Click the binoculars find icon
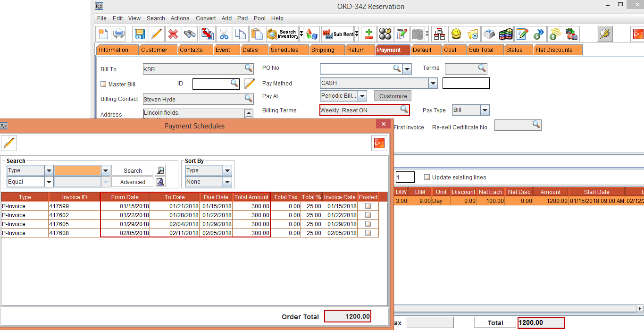The width and height of the screenshot is (644, 330). coord(190,34)
